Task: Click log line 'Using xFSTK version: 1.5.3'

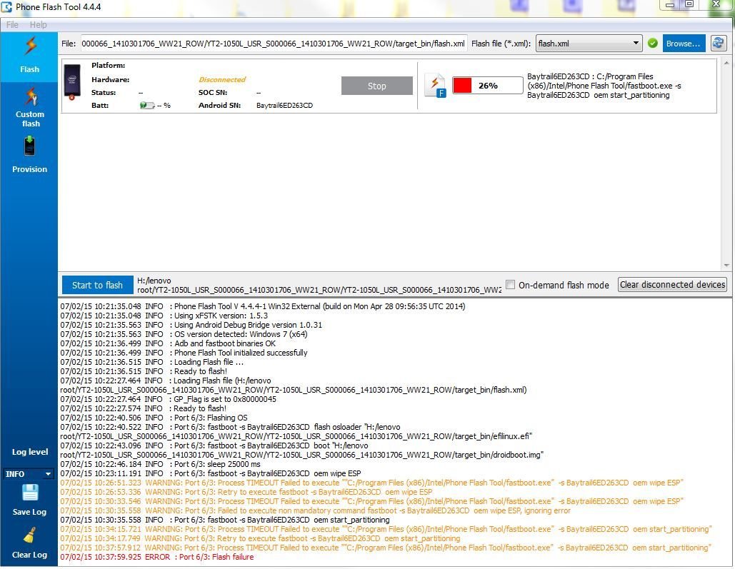Action: (164, 316)
